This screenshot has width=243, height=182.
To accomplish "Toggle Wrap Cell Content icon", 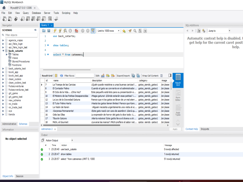I will (162, 76).
